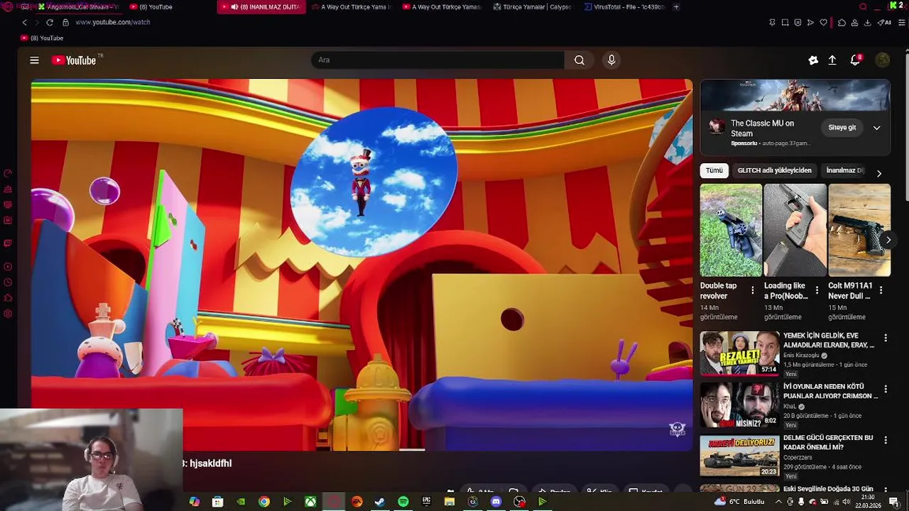
Task: Open the Enis Kirazoglu channel name
Action: pyautogui.click(x=802, y=356)
